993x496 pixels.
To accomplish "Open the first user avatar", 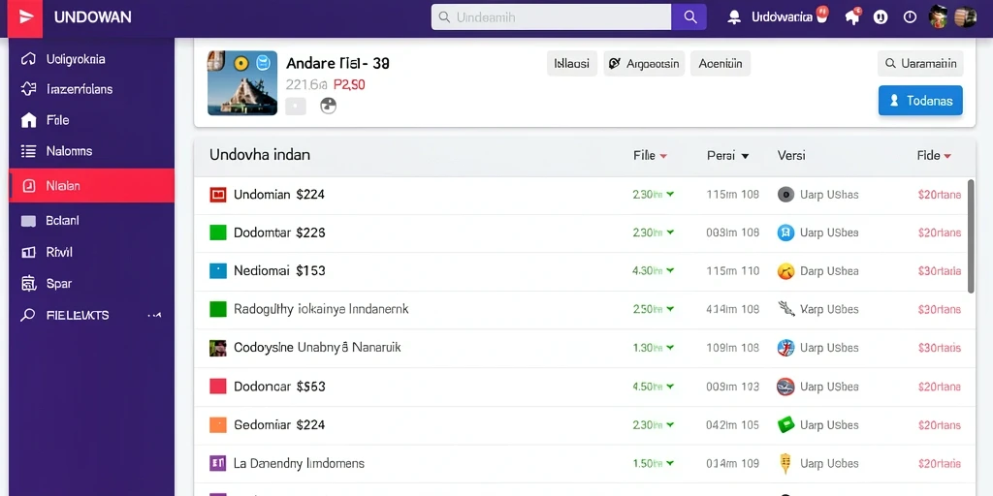I will point(938,16).
